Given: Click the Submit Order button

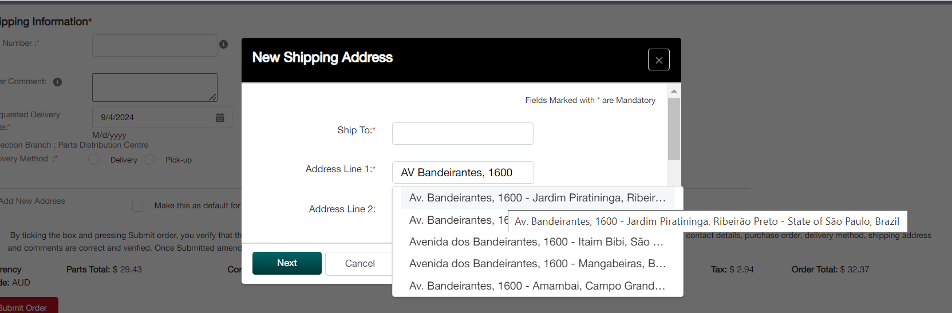Looking at the screenshot, I should point(26,307).
